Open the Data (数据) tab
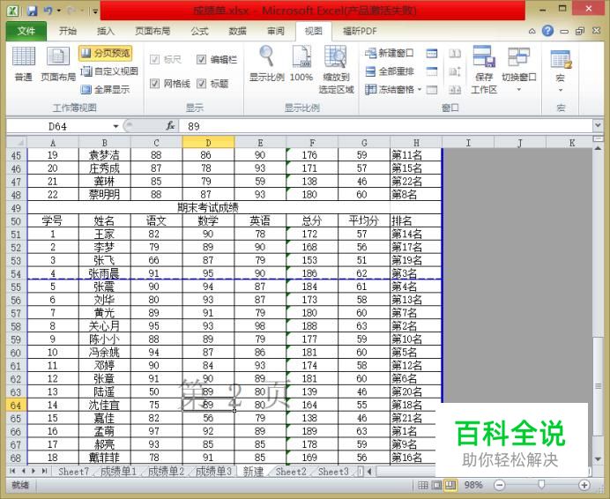The height and width of the screenshot is (499, 610). 238,31
